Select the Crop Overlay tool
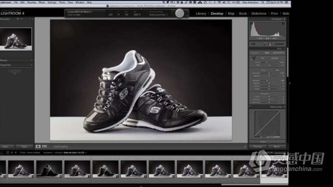This screenshot has width=333, height=187. click(253, 44)
